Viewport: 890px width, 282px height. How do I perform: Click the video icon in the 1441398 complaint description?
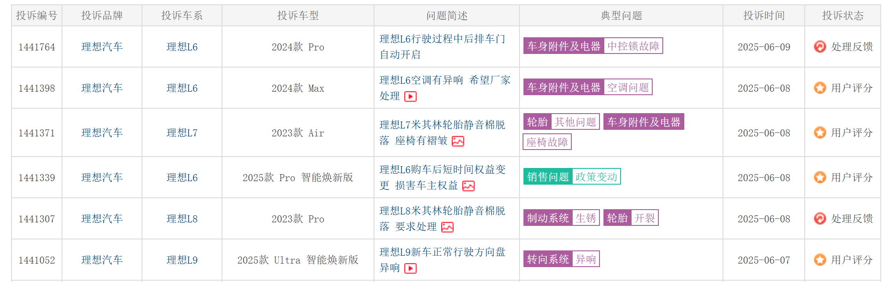pos(410,96)
